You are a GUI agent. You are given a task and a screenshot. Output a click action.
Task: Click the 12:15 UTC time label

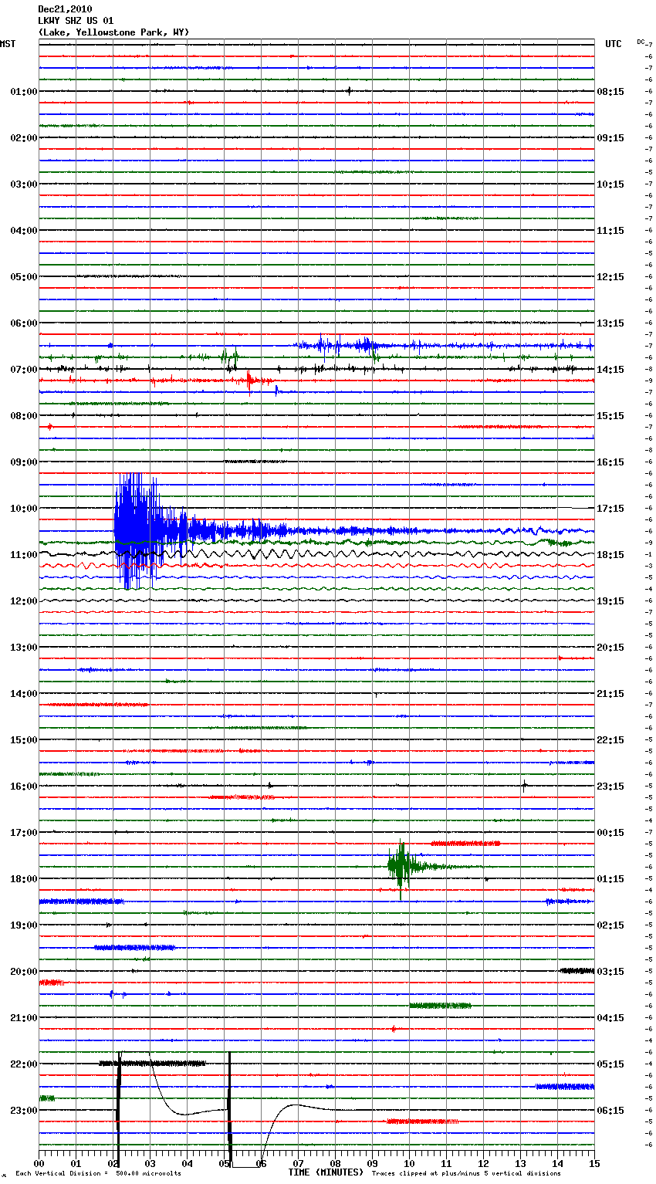[x=610, y=277]
